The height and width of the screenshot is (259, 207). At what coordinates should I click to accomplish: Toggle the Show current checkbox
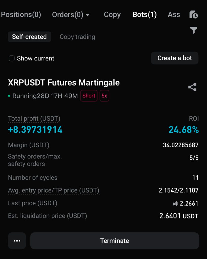[x=12, y=58]
